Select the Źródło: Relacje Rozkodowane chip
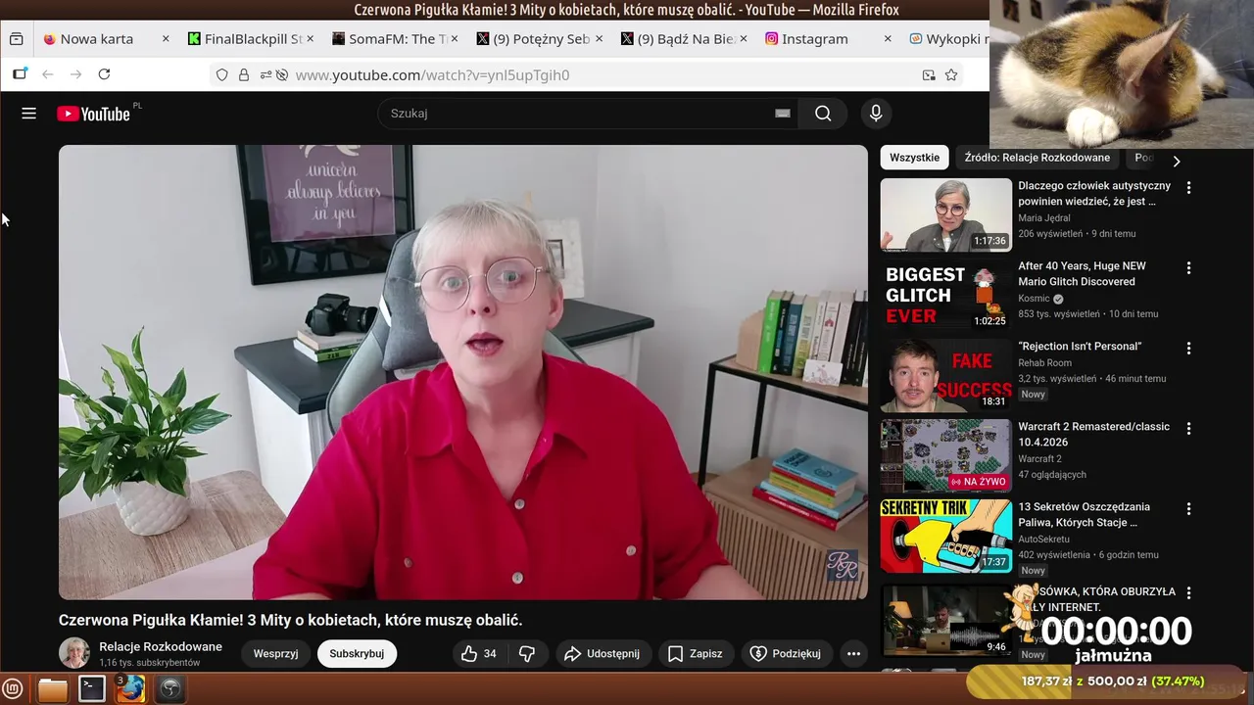 coord(1037,158)
